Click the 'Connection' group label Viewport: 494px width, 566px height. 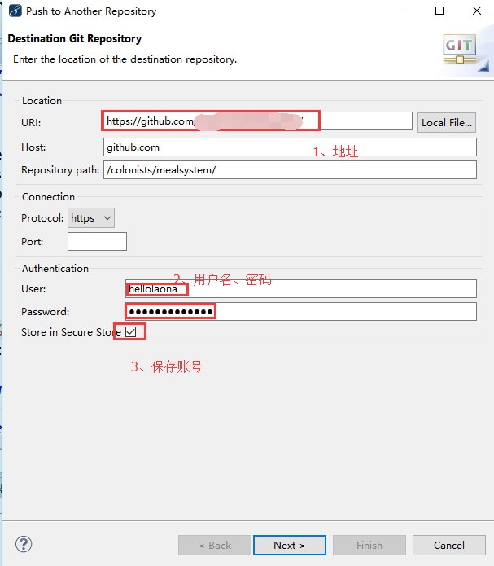click(48, 197)
